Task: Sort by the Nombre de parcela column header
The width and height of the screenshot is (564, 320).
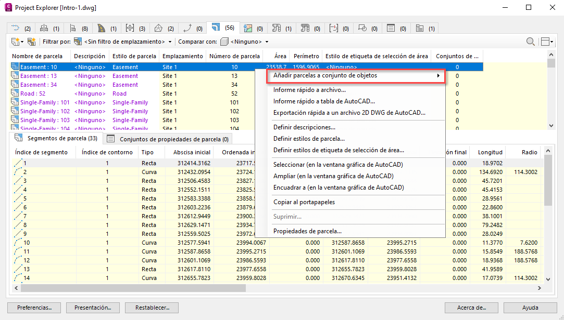Action: click(37, 56)
